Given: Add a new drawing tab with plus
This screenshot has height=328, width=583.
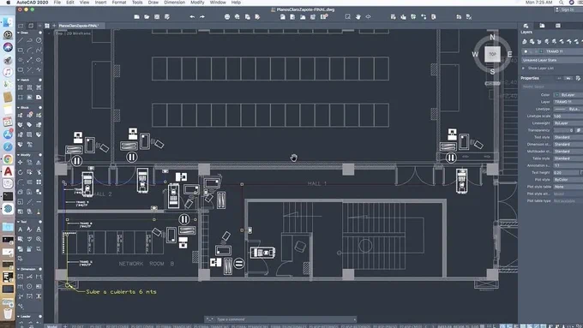Looking at the screenshot, I should 54,26.
